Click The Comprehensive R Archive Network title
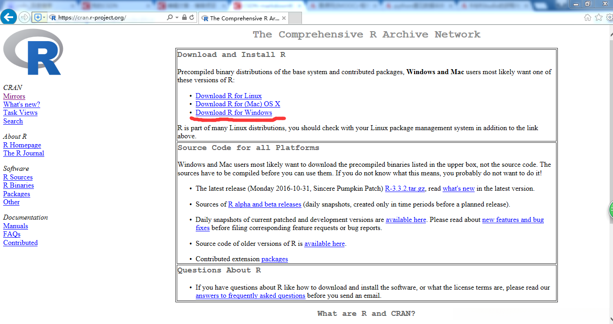The height and width of the screenshot is (324, 613). pos(367,34)
